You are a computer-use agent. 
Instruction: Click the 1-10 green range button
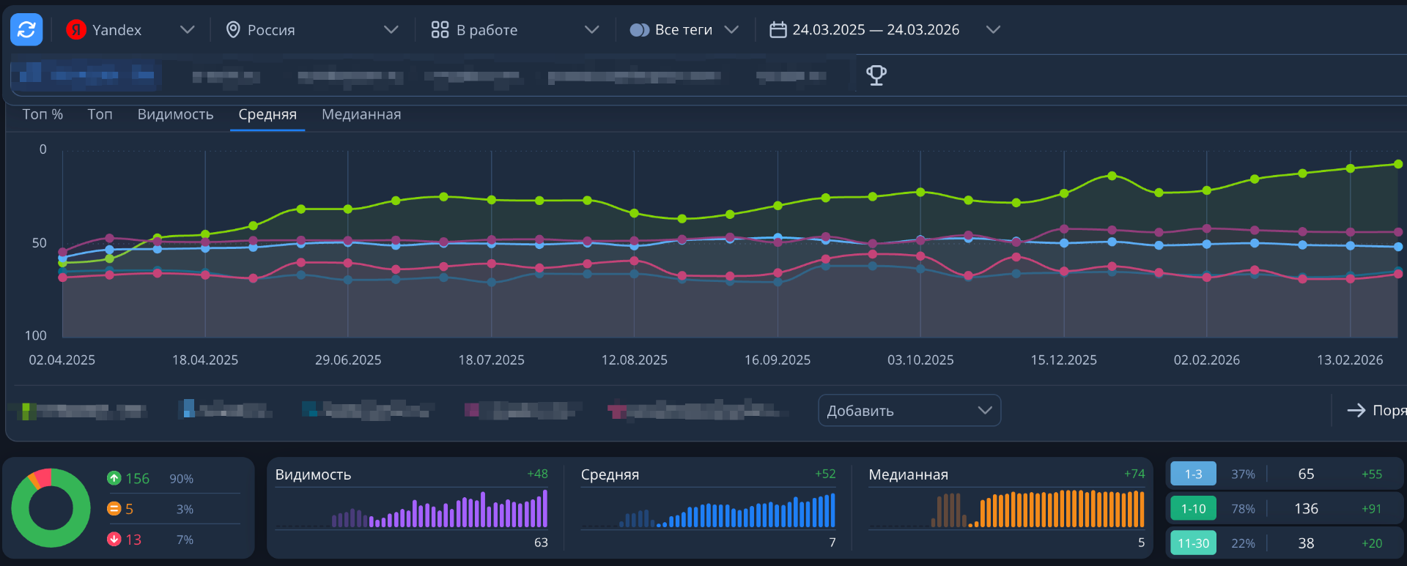1193,508
